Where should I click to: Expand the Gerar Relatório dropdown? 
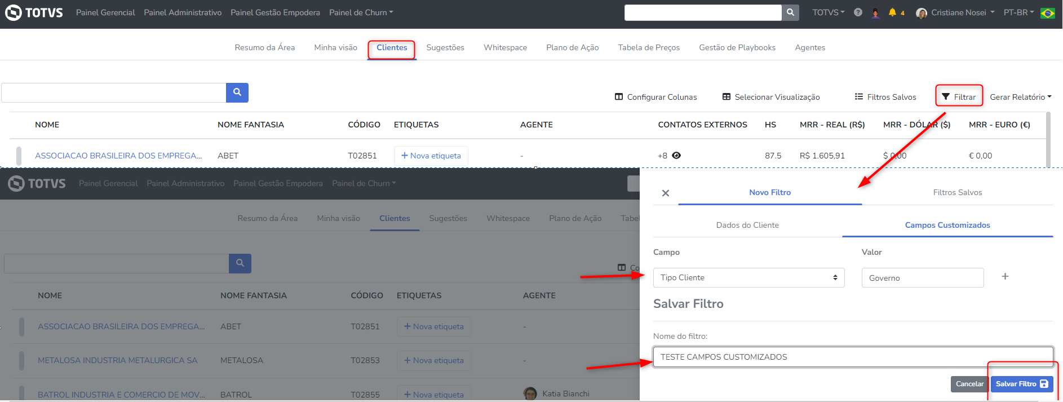click(x=1021, y=97)
